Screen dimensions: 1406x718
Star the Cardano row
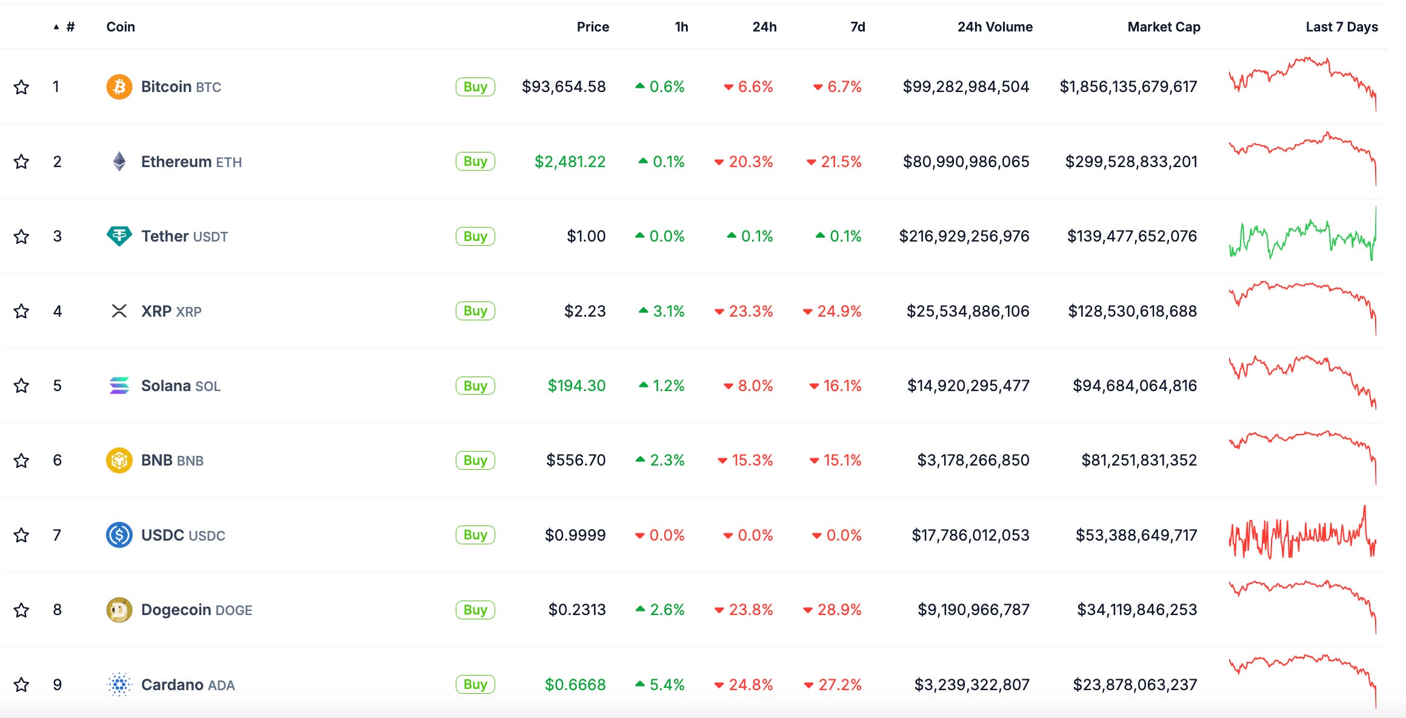(x=22, y=685)
